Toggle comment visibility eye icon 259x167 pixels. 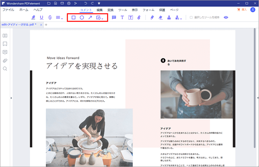click(226, 17)
